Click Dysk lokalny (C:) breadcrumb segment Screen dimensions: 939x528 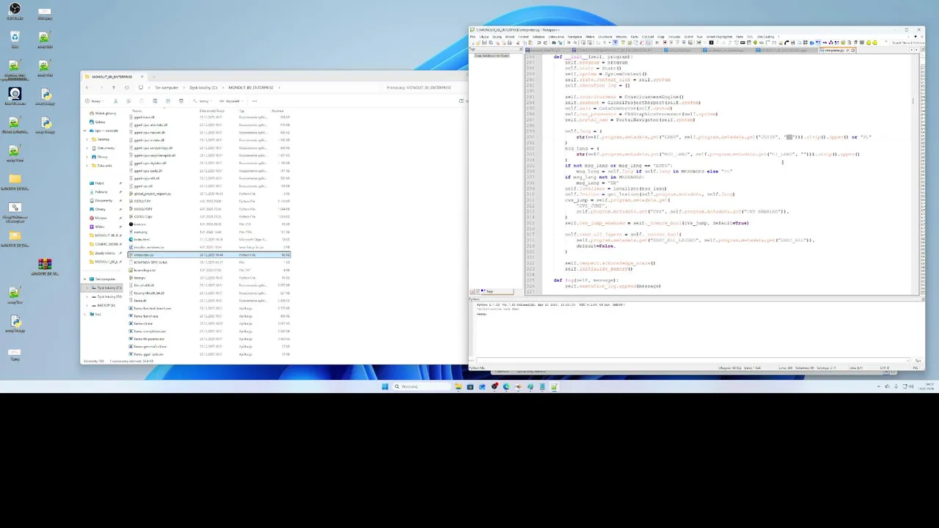pyautogui.click(x=203, y=87)
